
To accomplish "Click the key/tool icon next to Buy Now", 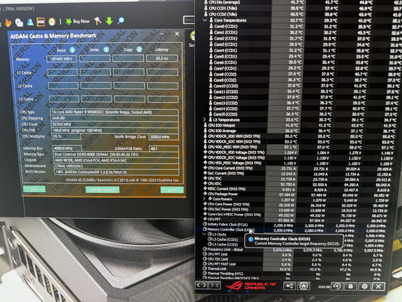I will [98, 21].
